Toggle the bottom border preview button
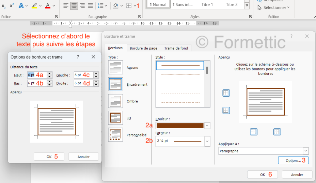The image size is (316, 183). click(x=226, y=110)
